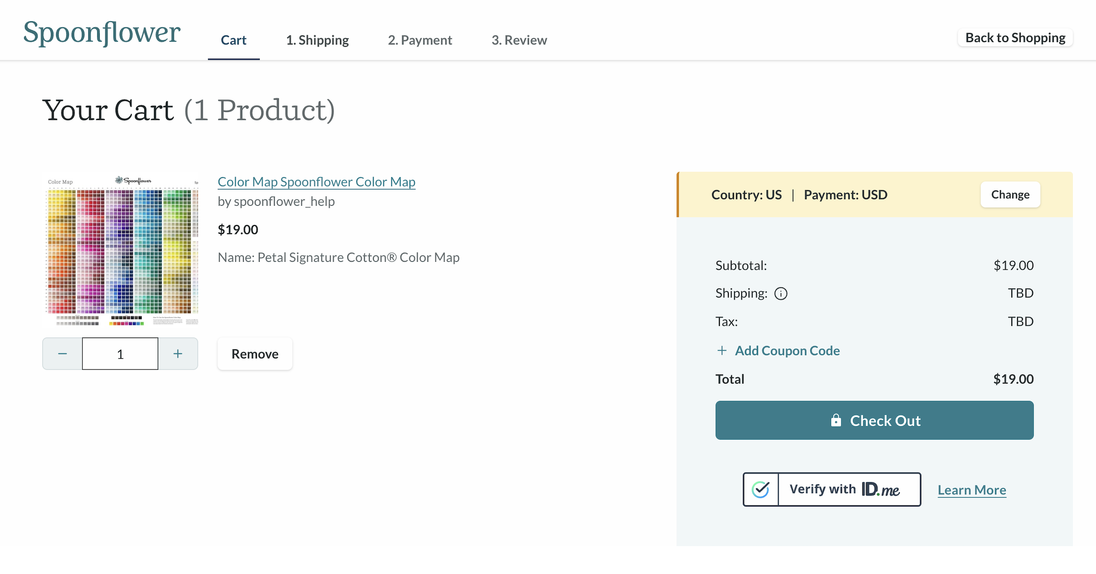Focus the quantity input field
Image resolution: width=1096 pixels, height=574 pixels.
(x=120, y=354)
